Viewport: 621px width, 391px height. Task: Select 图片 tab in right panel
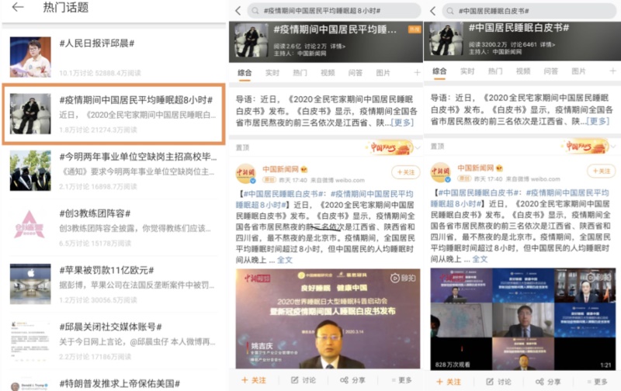pyautogui.click(x=578, y=71)
